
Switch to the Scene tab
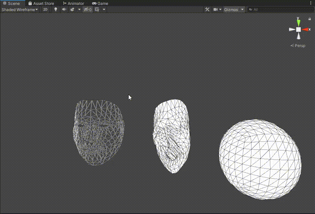11,3
